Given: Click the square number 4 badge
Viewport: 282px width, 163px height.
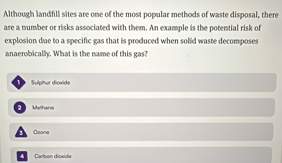Looking at the screenshot, I should (x=22, y=156).
